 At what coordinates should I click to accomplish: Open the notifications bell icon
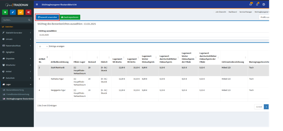[257, 4]
